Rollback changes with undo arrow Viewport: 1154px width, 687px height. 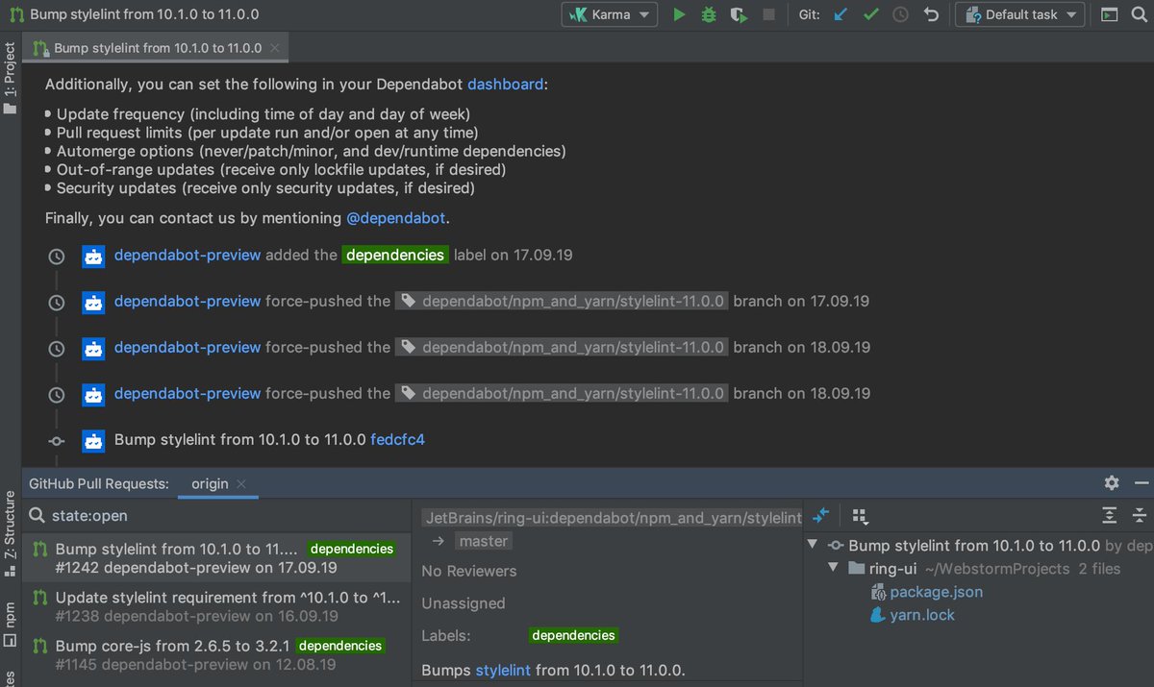pyautogui.click(x=931, y=14)
